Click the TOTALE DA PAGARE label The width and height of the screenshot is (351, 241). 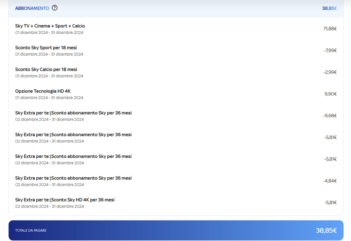tap(31, 230)
